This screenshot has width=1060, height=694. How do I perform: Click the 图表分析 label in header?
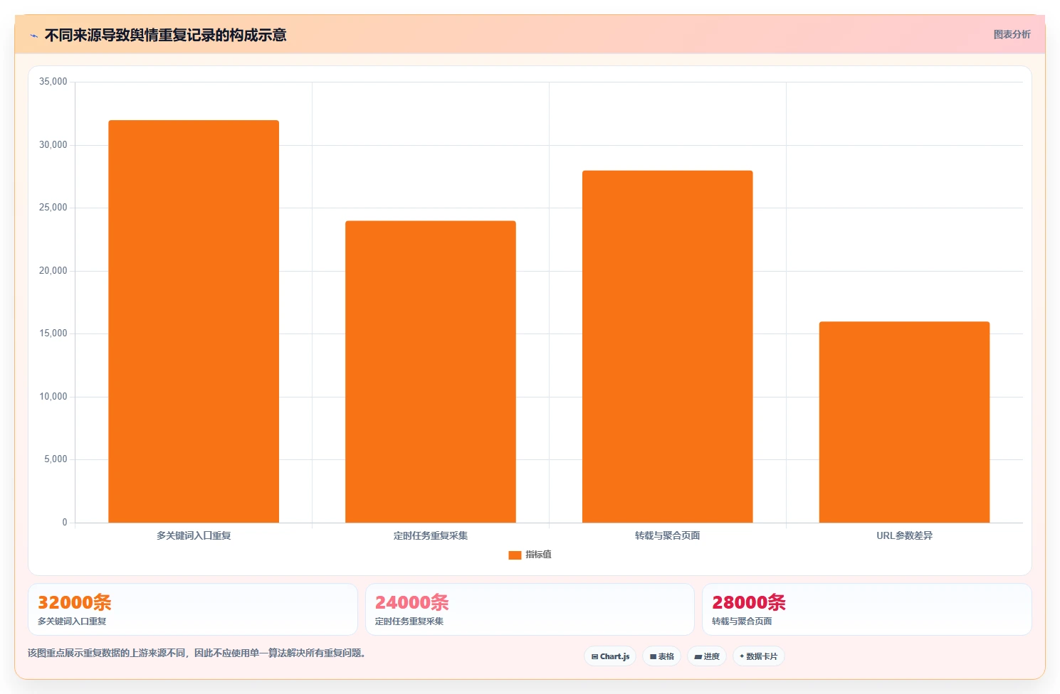point(1012,34)
